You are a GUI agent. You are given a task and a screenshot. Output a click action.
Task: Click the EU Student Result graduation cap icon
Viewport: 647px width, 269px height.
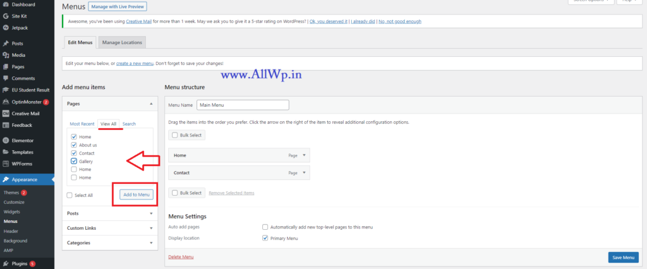pos(6,90)
